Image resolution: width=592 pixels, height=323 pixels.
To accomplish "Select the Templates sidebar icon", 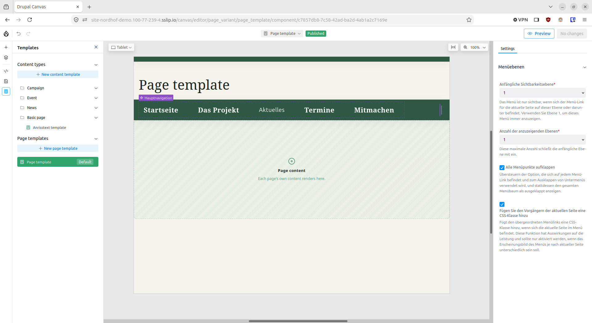I will (x=6, y=92).
